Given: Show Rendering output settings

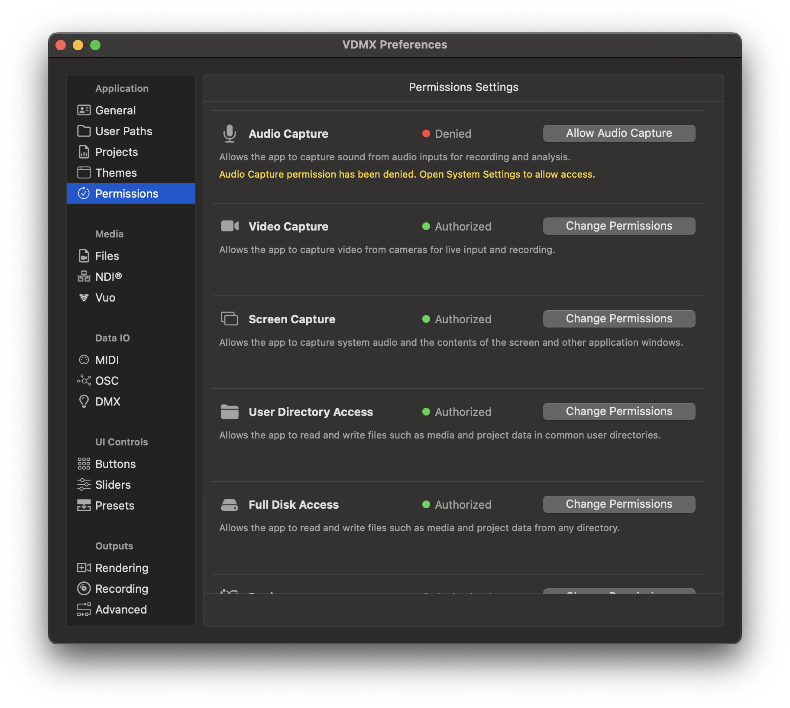Looking at the screenshot, I should point(131,568).
